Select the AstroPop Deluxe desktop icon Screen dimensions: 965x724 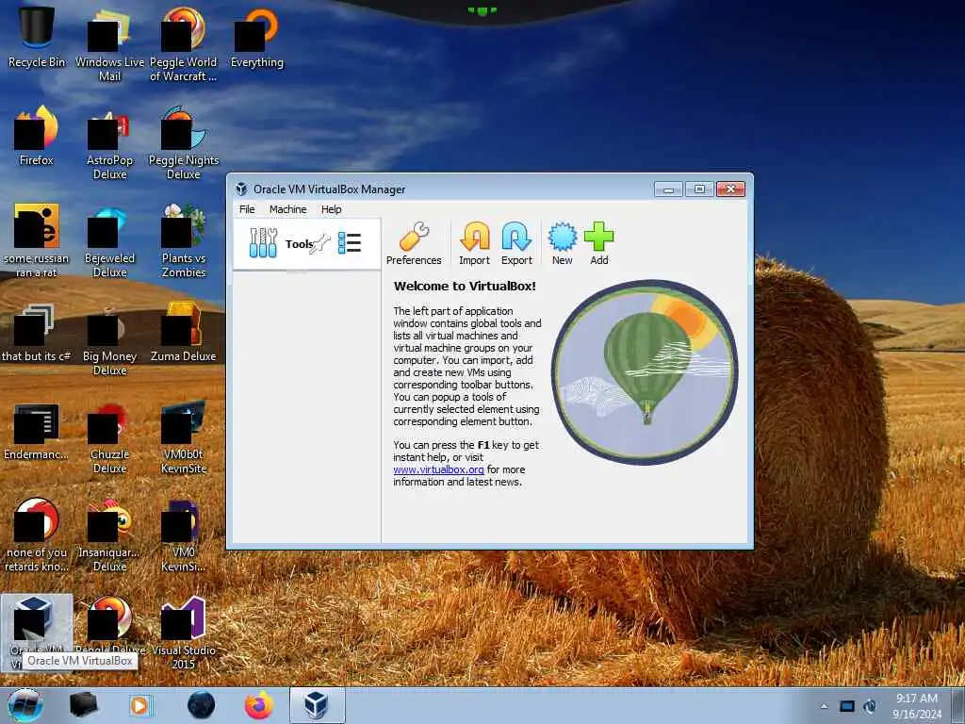pos(109,143)
